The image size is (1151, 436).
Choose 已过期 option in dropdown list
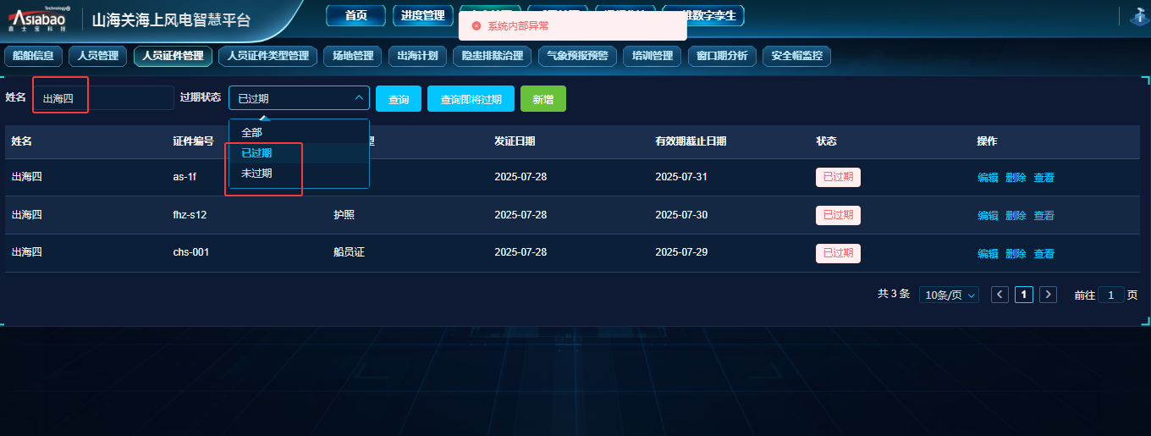[299, 153]
